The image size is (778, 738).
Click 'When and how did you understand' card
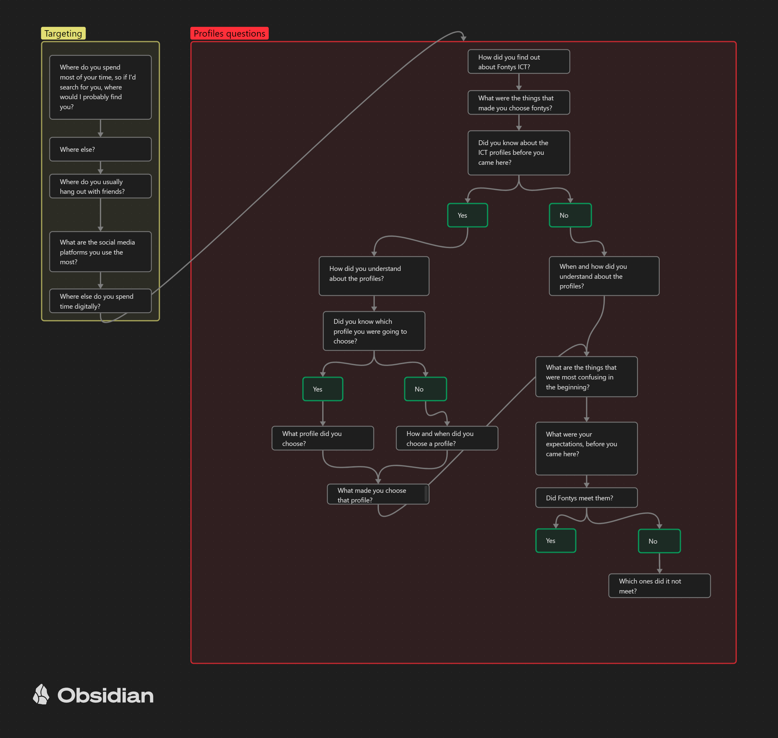pyautogui.click(x=604, y=276)
